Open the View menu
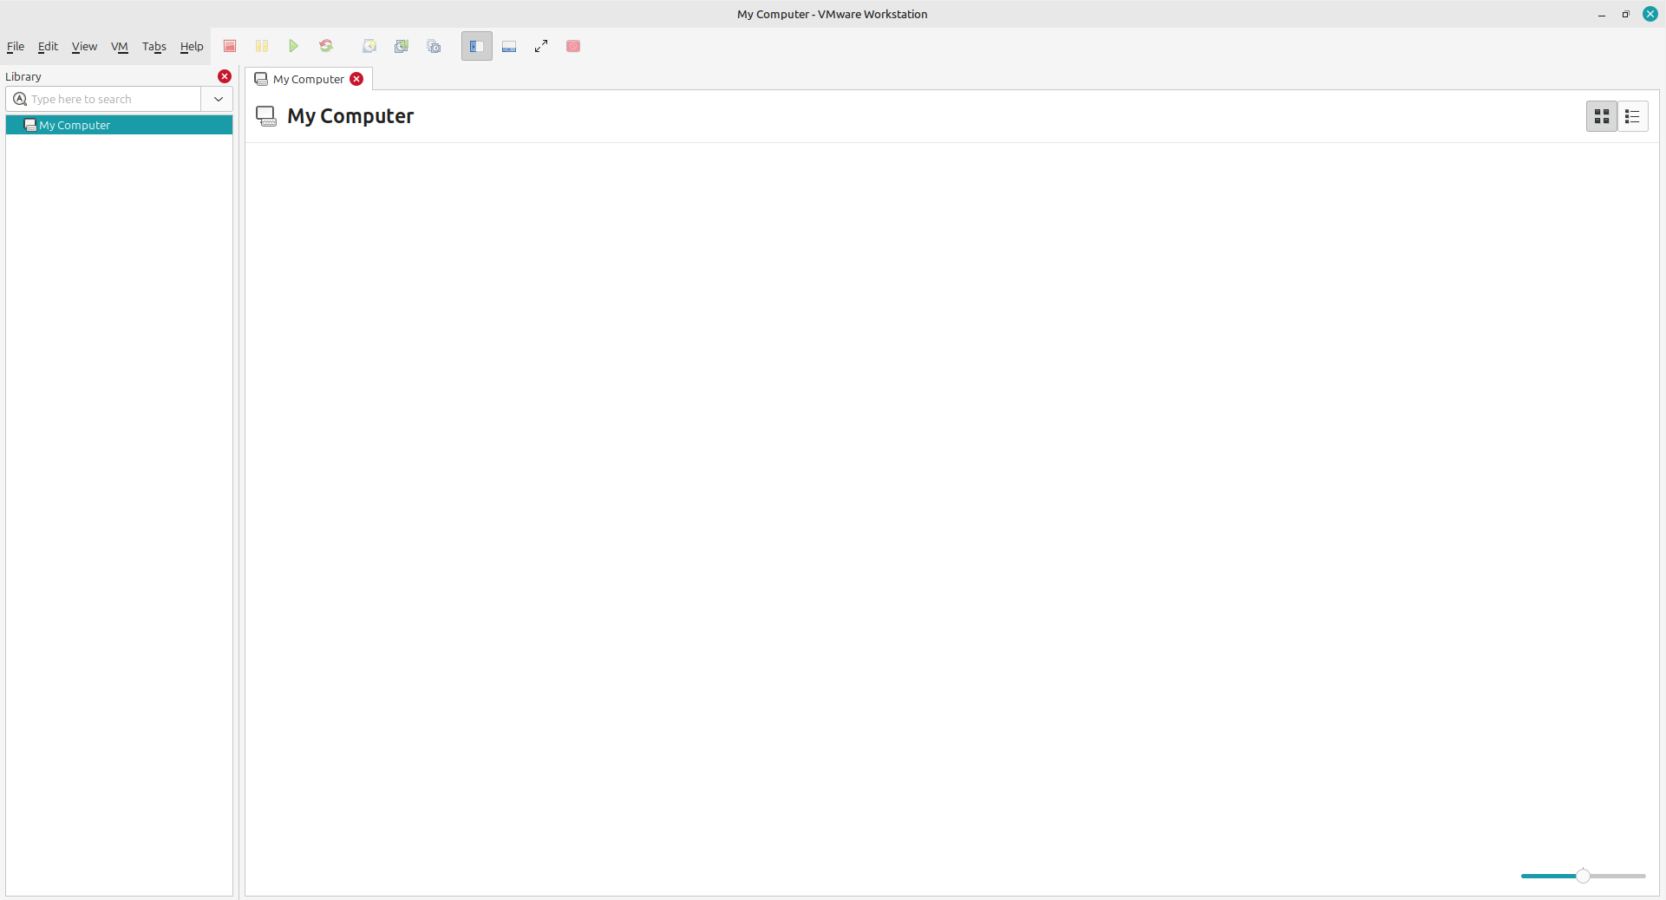 click(x=84, y=47)
